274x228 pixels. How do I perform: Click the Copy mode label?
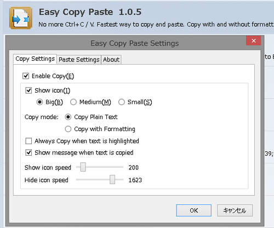tap(42, 117)
